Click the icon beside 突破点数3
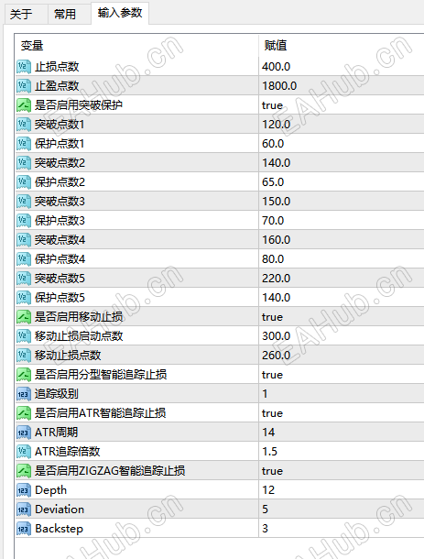Viewport: 424px width, 559px height. (24, 202)
